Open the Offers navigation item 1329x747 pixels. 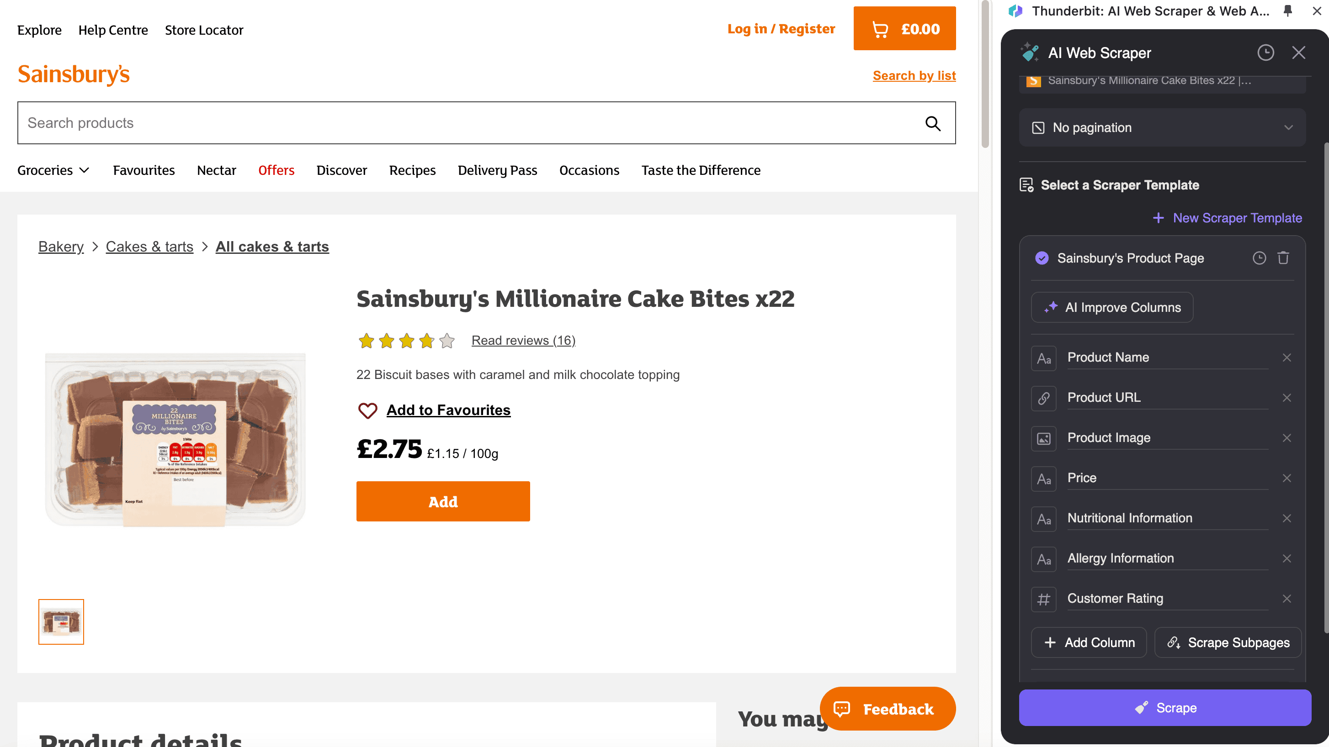(276, 171)
